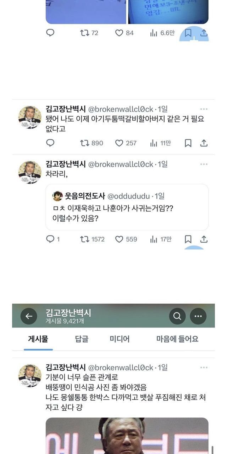The width and height of the screenshot is (227, 454).
Task: Tap the back arrow in profile header
Action: tap(29, 316)
